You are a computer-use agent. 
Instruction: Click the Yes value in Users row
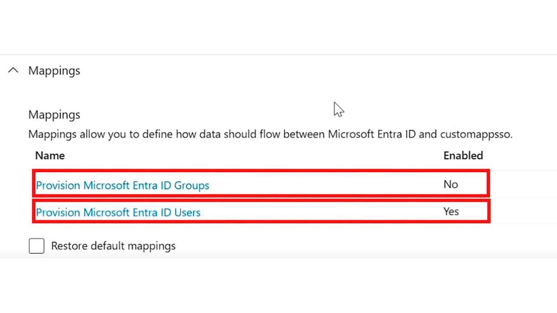451,211
